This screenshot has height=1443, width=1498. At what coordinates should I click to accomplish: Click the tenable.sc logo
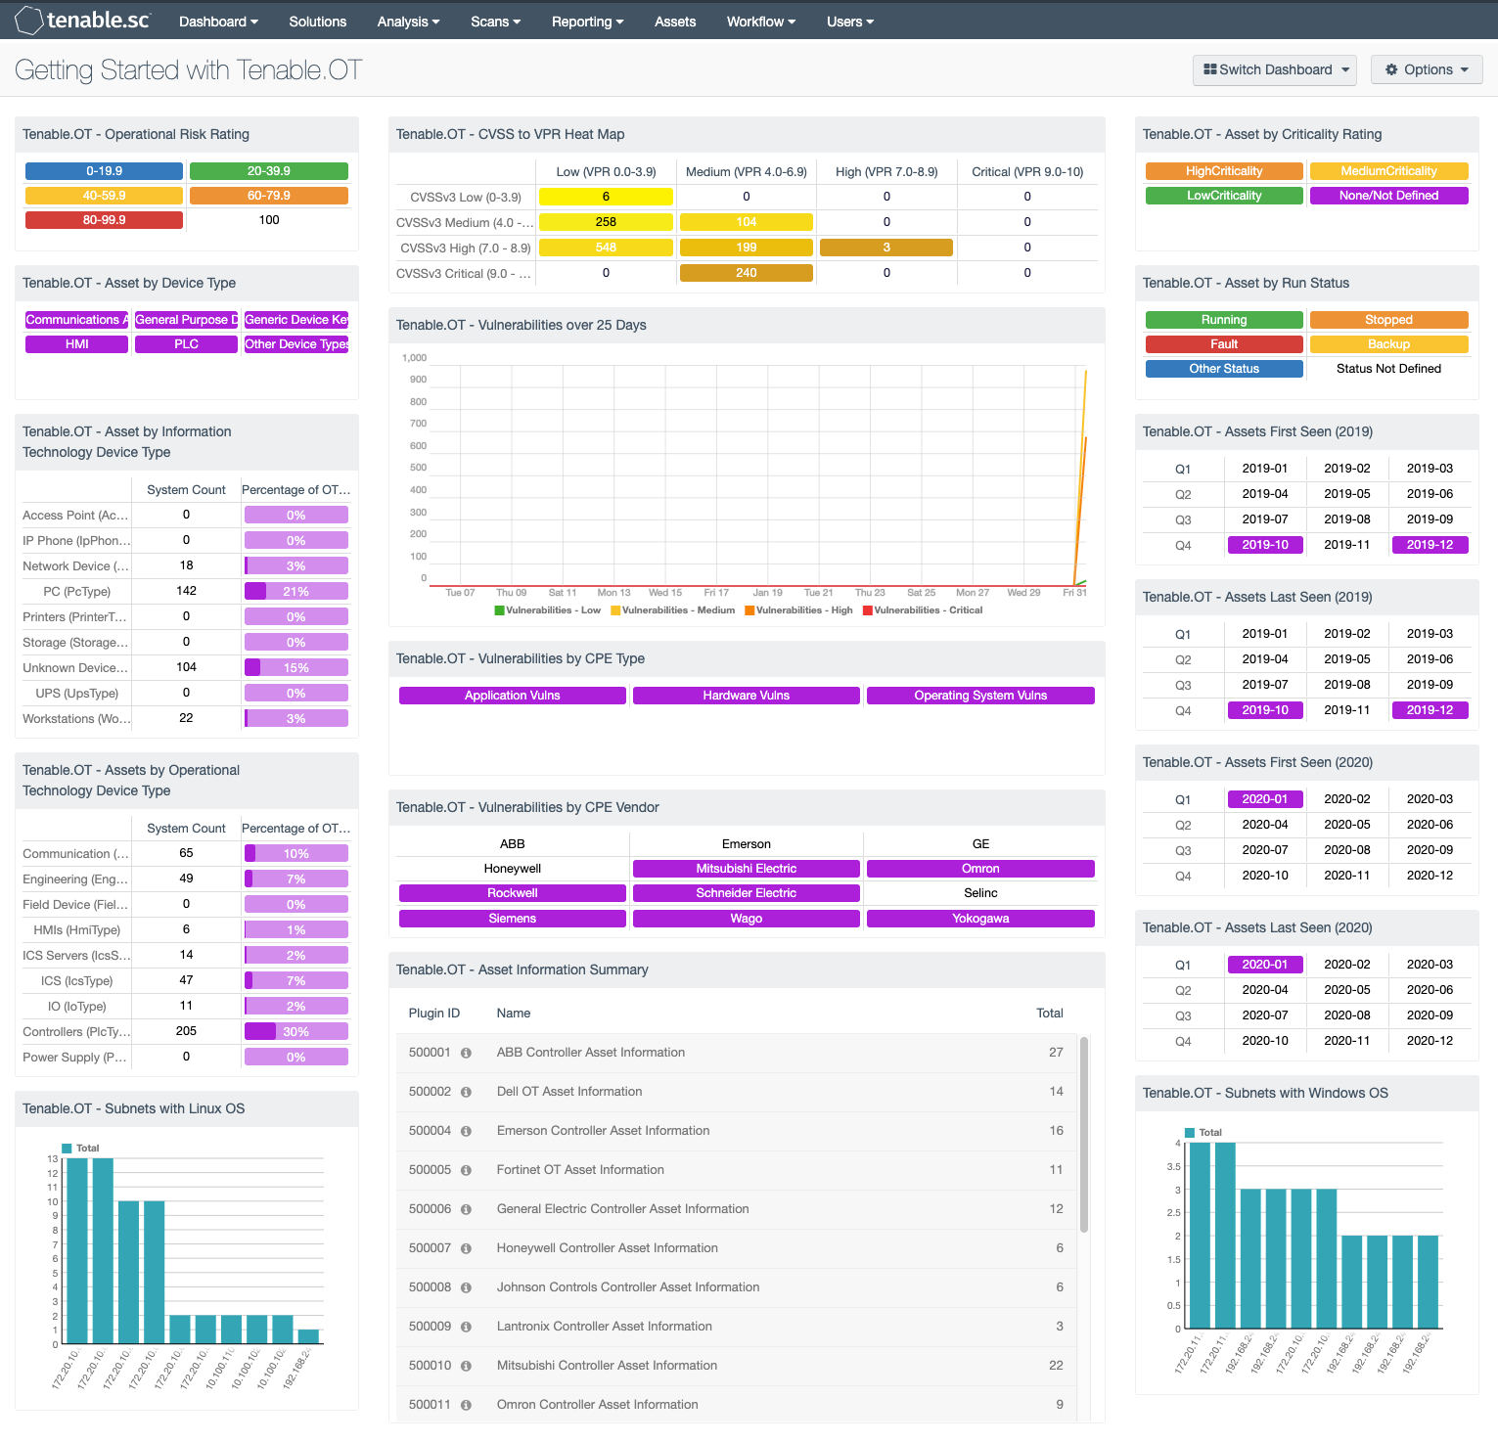pyautogui.click(x=83, y=21)
